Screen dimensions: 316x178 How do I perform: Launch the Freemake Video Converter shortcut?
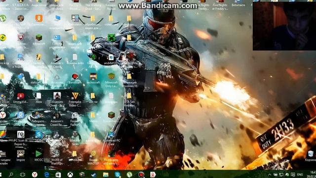75,99
